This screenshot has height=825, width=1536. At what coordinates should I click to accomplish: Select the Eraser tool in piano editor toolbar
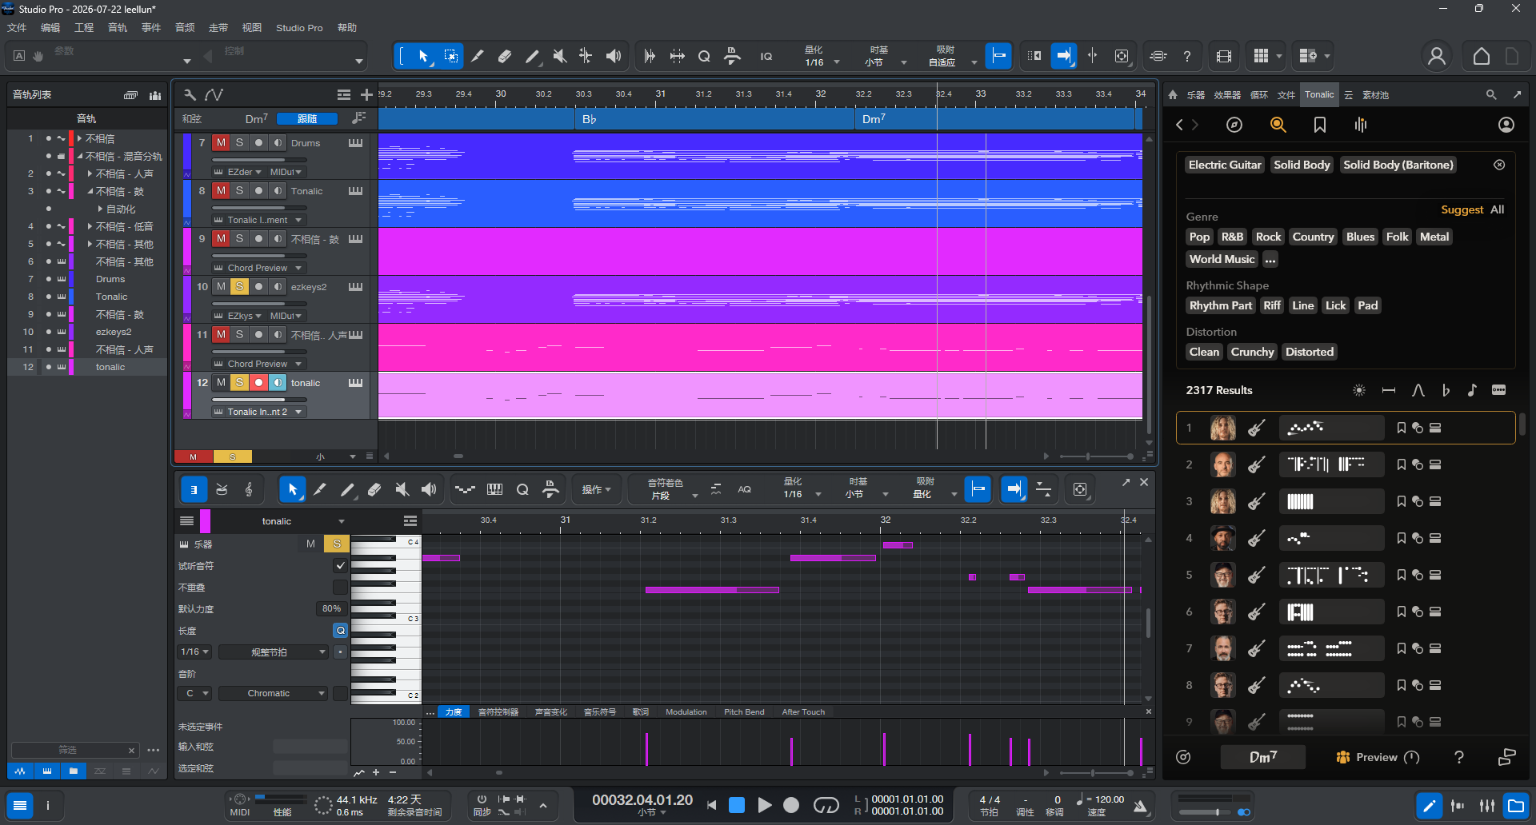pos(374,489)
